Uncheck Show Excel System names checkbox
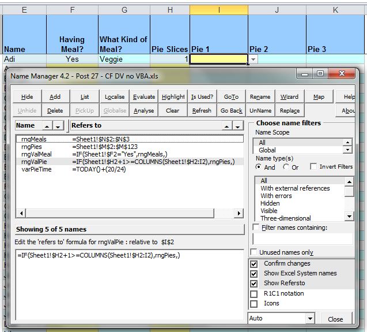The height and width of the screenshot is (332, 367). click(x=254, y=274)
